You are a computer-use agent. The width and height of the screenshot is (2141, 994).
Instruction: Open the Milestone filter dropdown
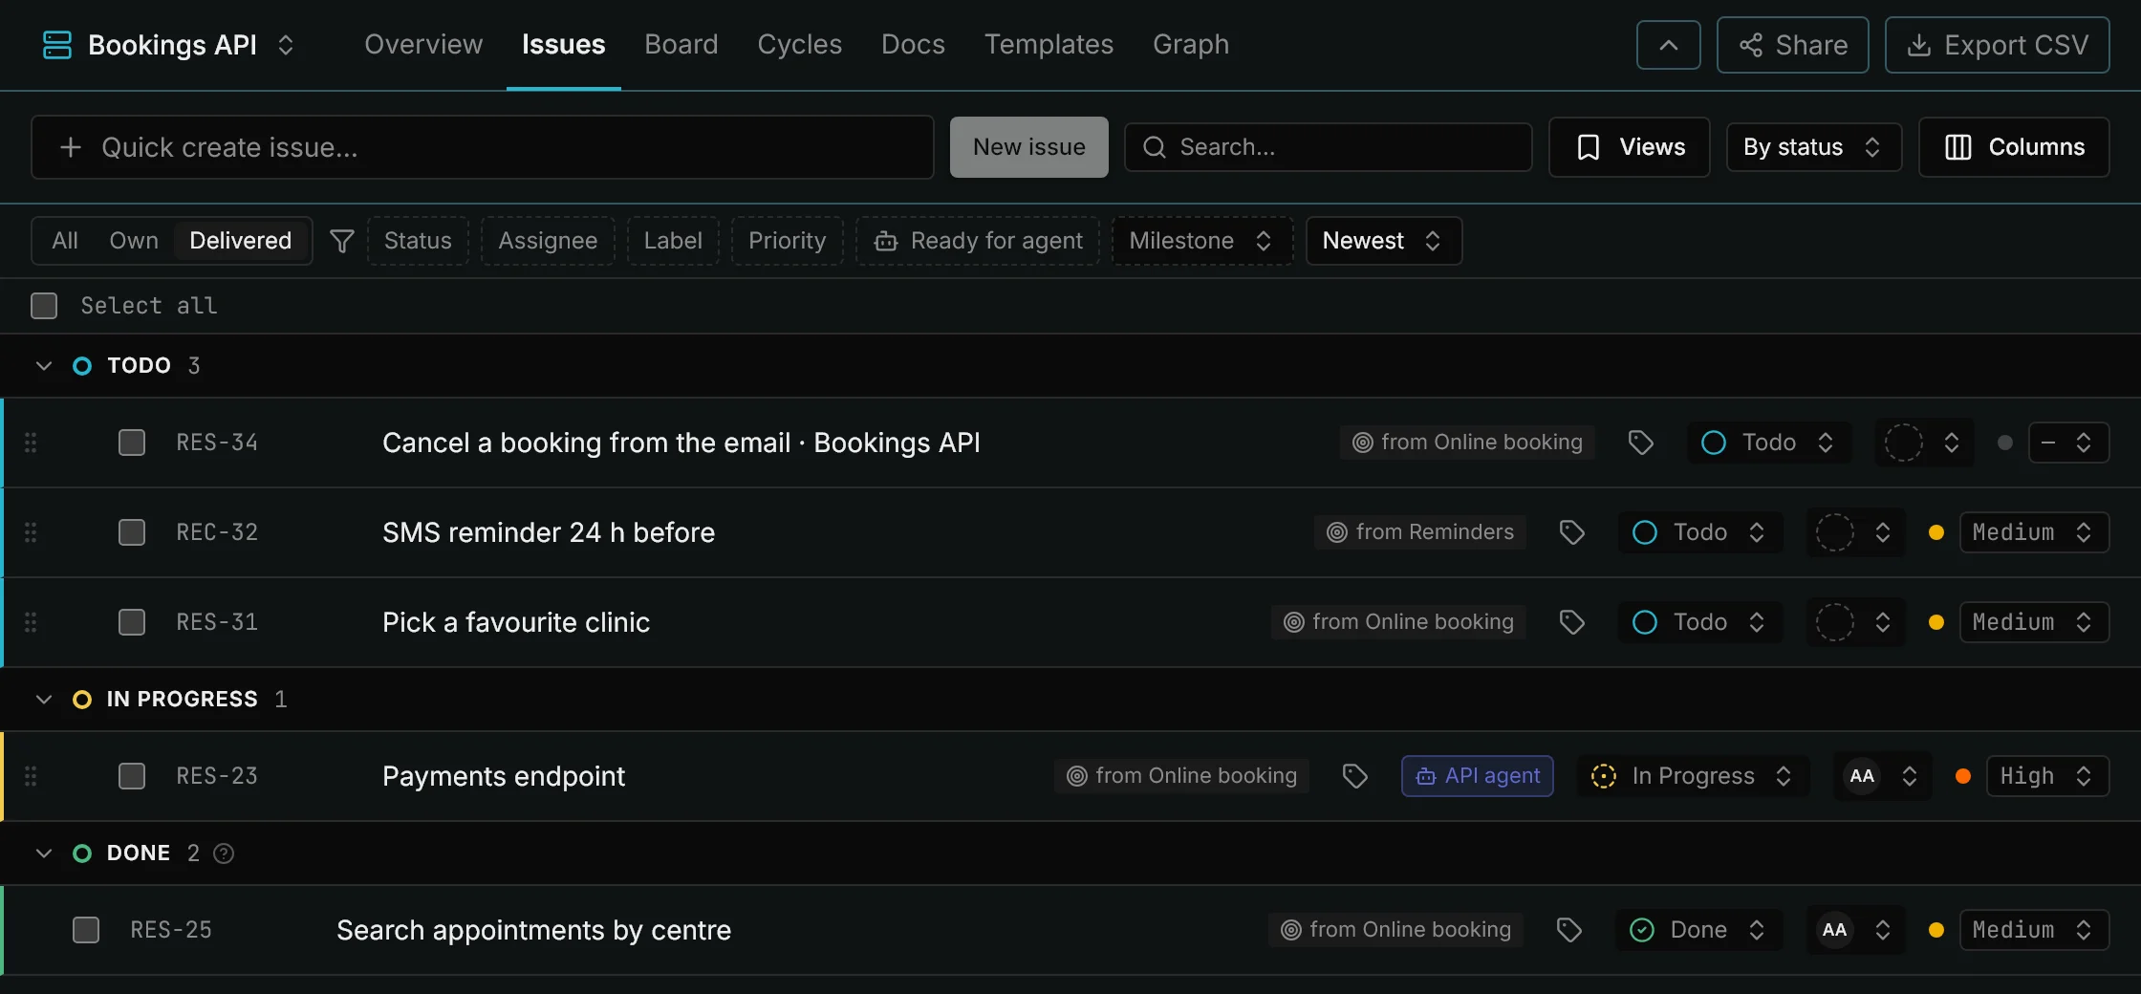coord(1201,241)
